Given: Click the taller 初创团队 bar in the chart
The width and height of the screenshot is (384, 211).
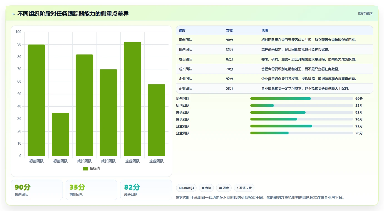Looking at the screenshot, I should point(36,100).
